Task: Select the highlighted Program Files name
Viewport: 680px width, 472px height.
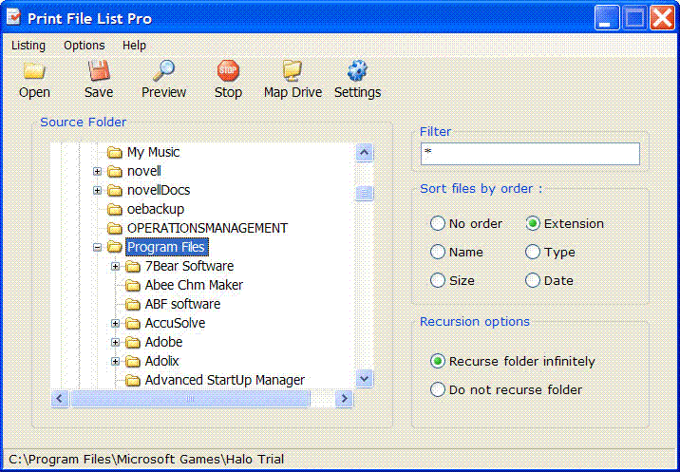Action: 167,247
